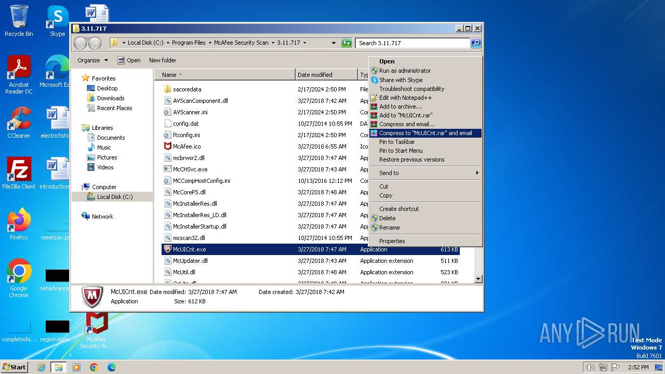Choose Open in the context menu
Viewport: 665px width, 374px height.
(x=425, y=61)
